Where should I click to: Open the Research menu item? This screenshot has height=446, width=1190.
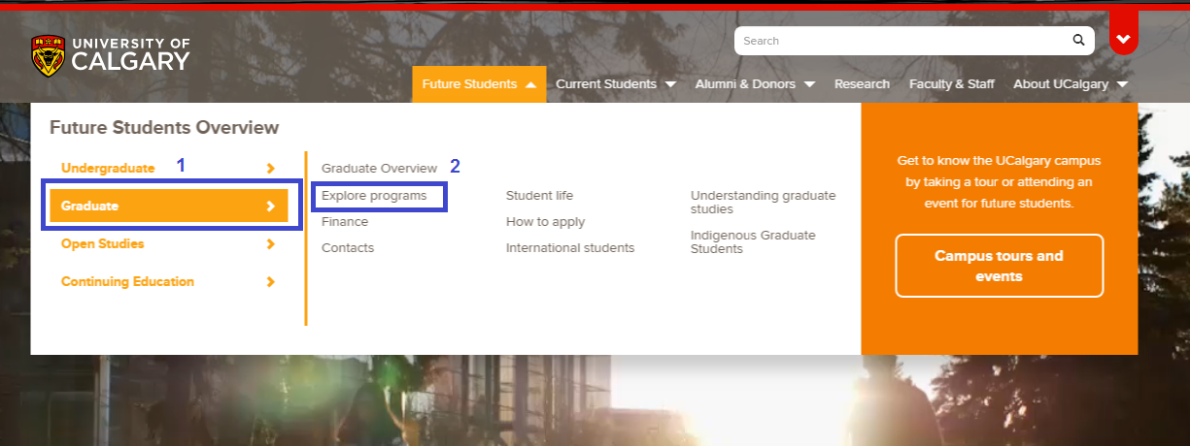(862, 84)
